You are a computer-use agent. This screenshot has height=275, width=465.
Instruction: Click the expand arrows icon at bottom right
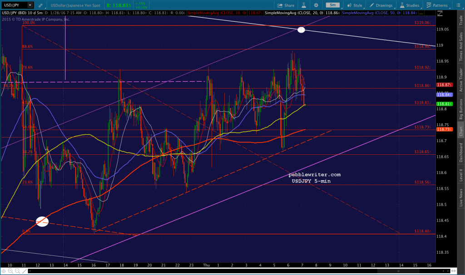(x=453, y=271)
